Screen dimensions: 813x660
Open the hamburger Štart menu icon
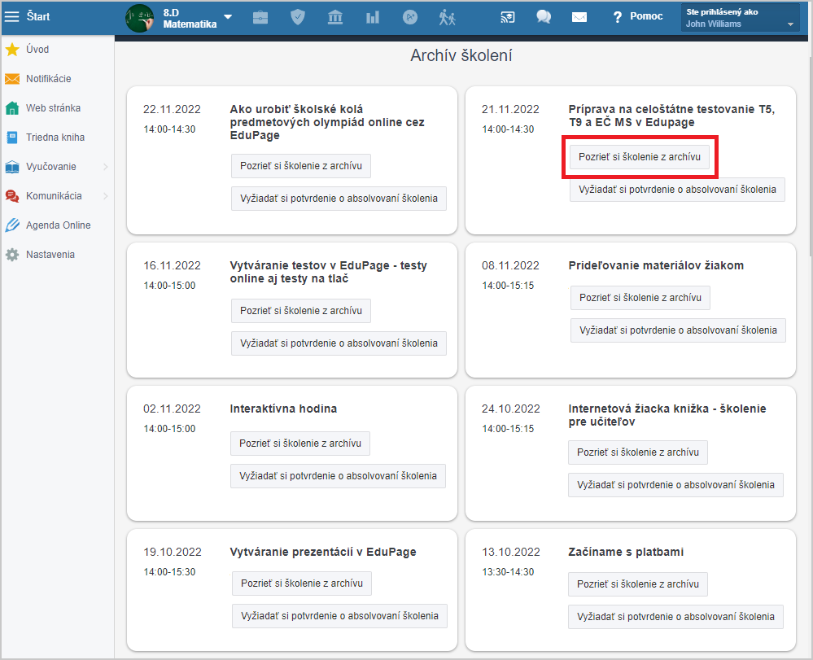pyautogui.click(x=11, y=16)
